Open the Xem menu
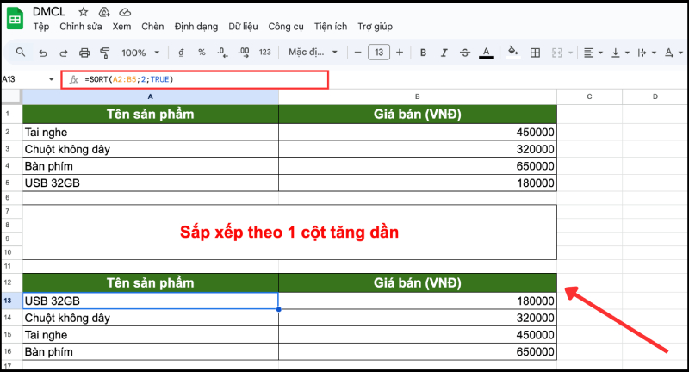 121,27
